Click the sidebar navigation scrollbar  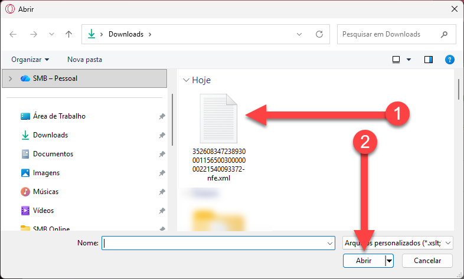pyautogui.click(x=172, y=120)
